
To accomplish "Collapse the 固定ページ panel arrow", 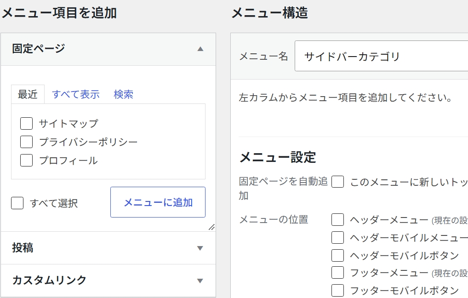I will pos(200,49).
